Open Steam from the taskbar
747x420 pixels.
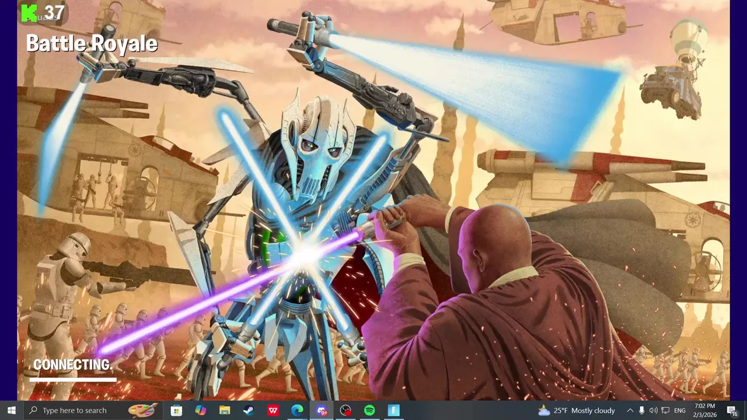pos(249,411)
